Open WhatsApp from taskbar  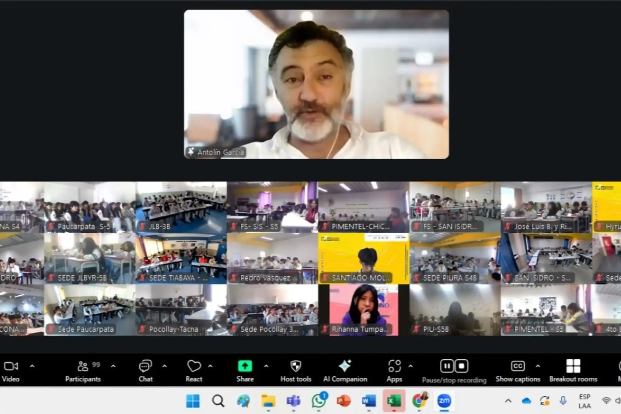point(319,401)
